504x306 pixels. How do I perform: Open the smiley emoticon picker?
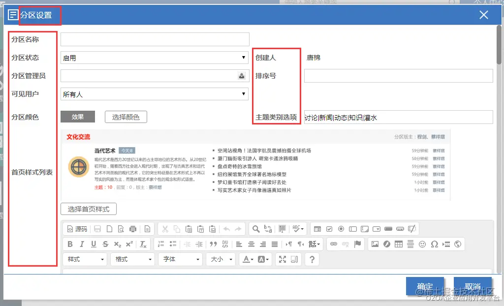[423, 244]
